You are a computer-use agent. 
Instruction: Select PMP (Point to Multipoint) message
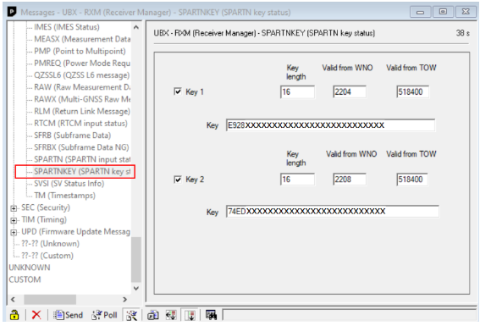(80, 51)
